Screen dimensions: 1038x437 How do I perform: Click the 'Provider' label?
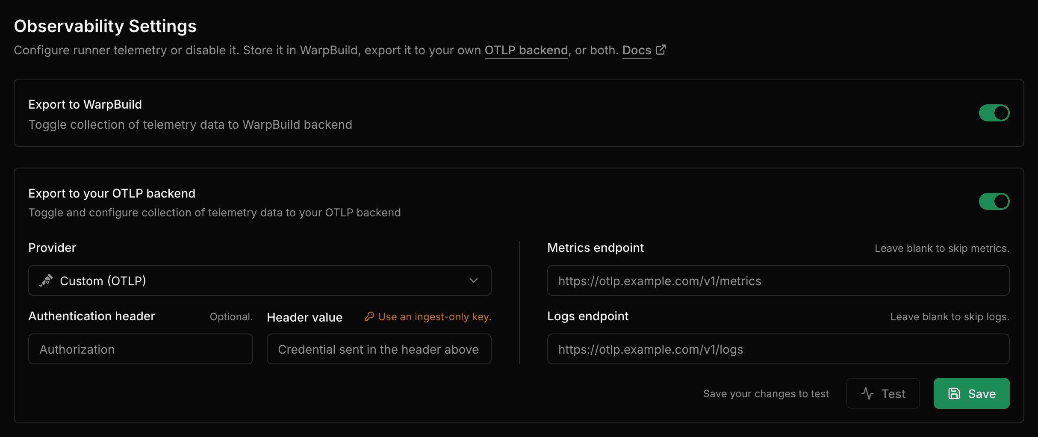point(52,248)
